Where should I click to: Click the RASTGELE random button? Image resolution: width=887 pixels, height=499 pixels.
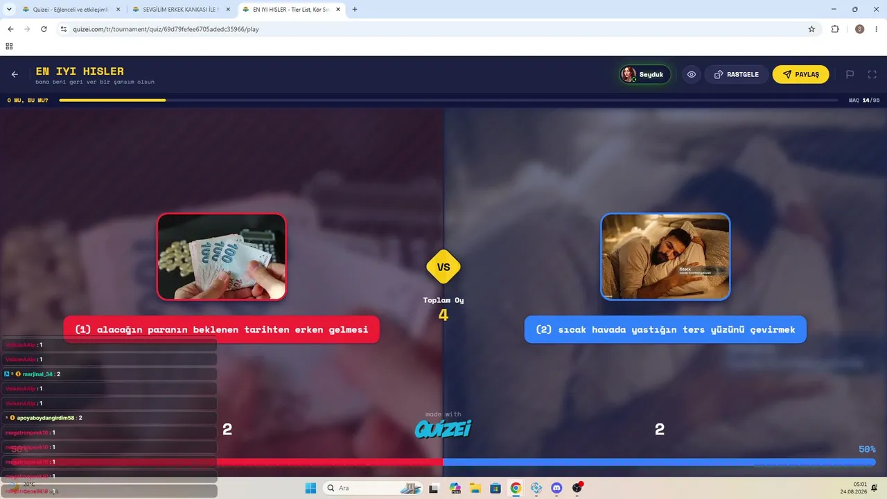coord(737,74)
